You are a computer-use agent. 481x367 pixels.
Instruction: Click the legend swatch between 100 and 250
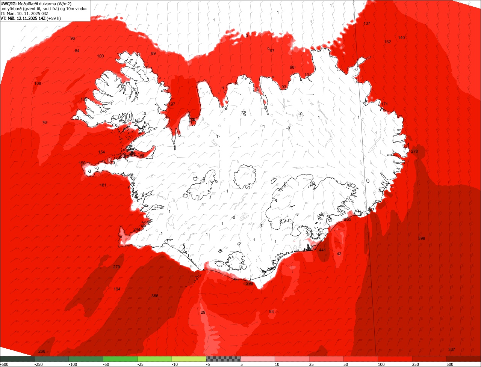[x=395, y=359]
